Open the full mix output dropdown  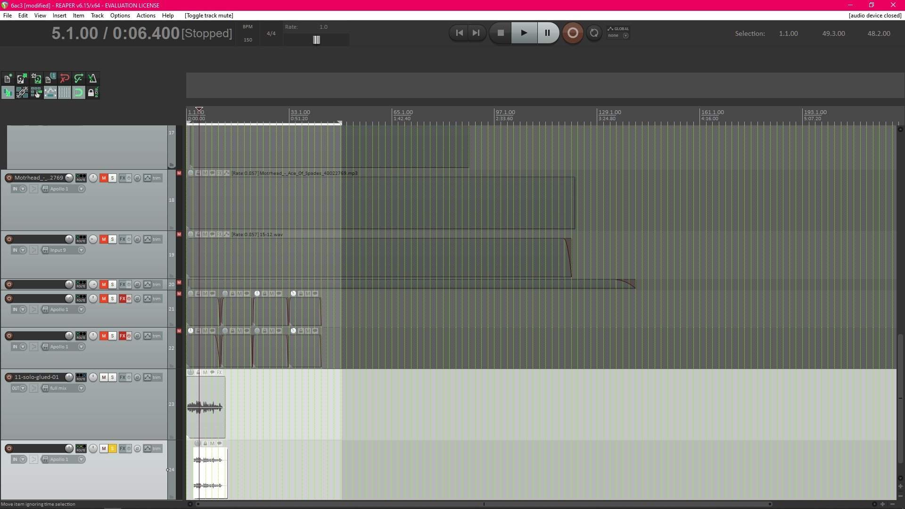point(81,388)
